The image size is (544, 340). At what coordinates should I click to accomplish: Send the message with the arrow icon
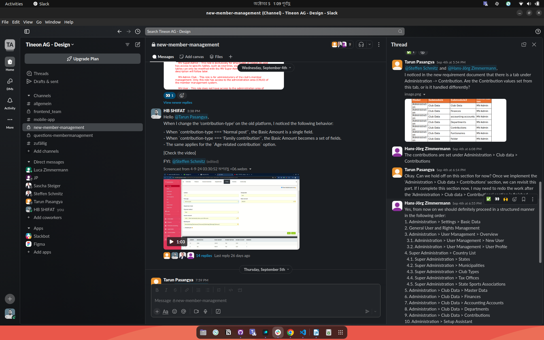point(367,311)
